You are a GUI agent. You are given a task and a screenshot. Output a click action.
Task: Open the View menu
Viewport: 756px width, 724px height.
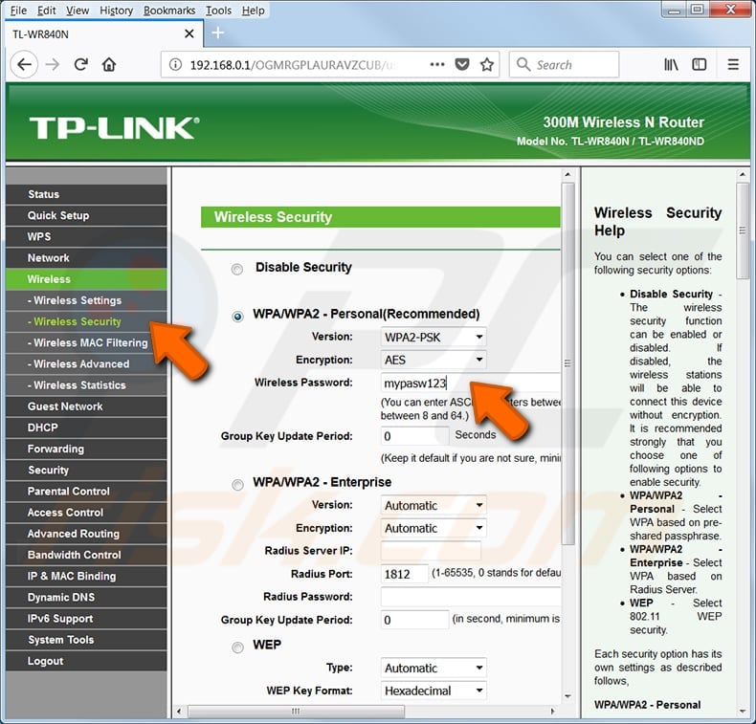click(78, 11)
